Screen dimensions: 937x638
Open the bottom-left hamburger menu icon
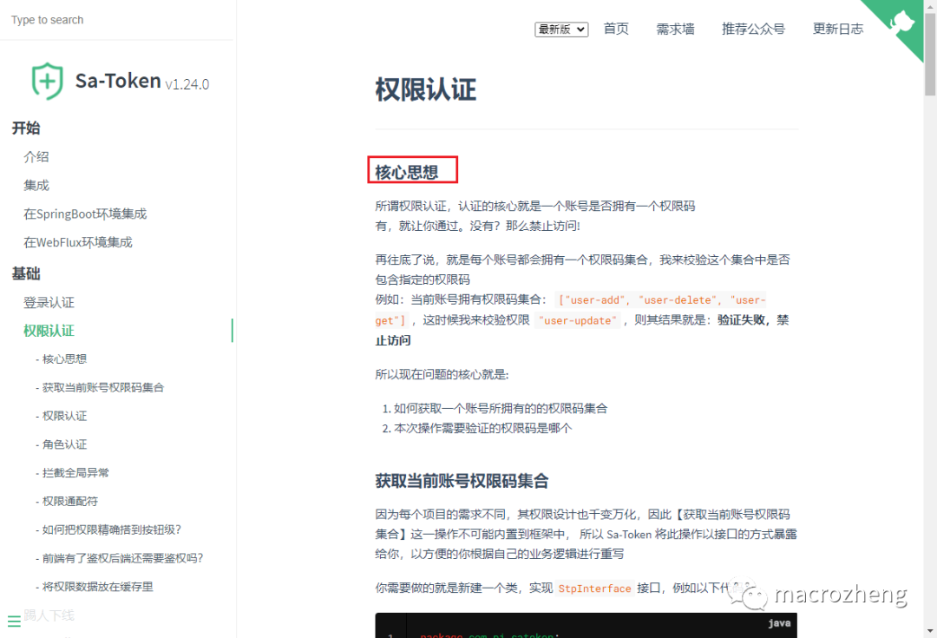[14, 620]
